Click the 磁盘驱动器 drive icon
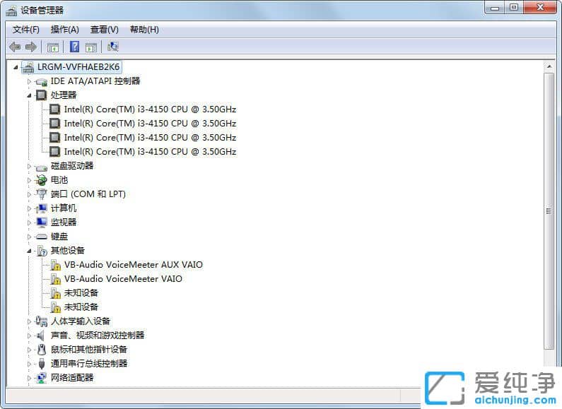Viewport: 562px width, 409px height. coord(42,167)
